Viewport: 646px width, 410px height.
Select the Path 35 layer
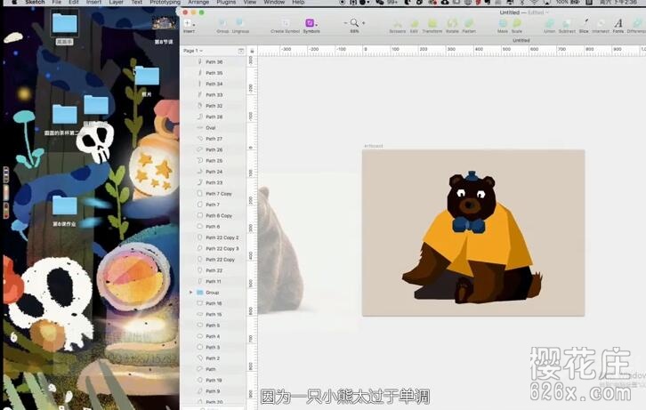[214, 73]
